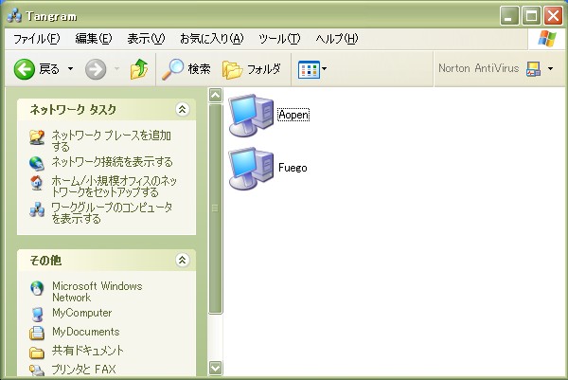Close the Tangram window
The image size is (568, 380).
tap(553, 15)
